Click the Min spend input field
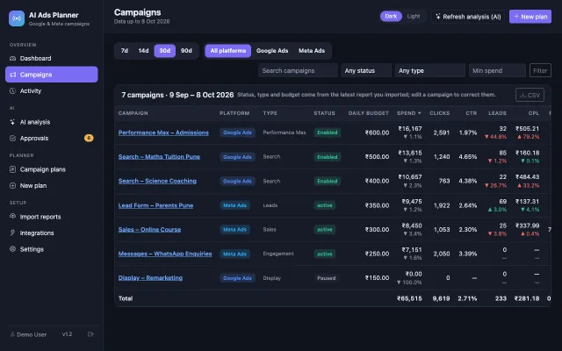This screenshot has width=562, height=351. pos(497,70)
